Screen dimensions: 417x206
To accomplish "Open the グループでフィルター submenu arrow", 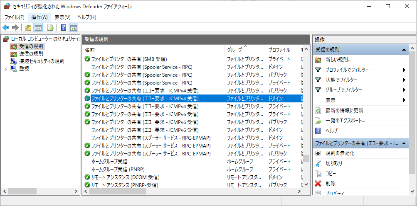I will (x=404, y=90).
